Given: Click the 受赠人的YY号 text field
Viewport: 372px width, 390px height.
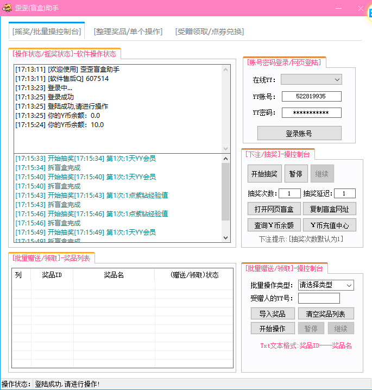Looking at the screenshot, I should [319, 298].
